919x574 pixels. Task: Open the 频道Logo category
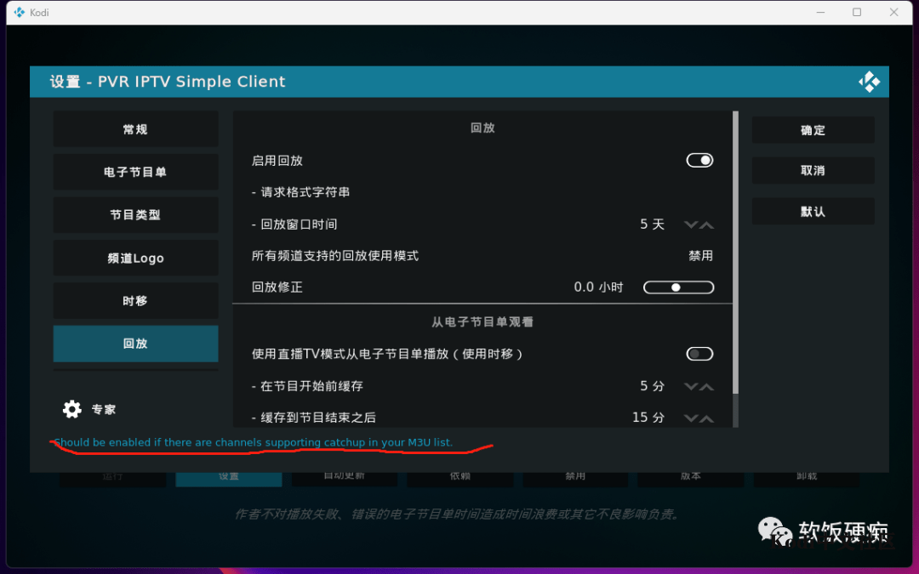tap(135, 258)
